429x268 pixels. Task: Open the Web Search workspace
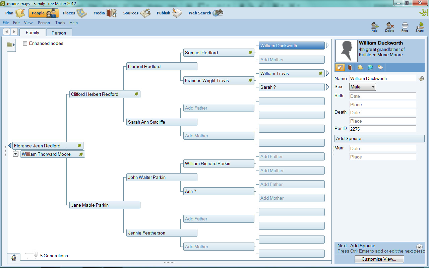[x=206, y=13]
